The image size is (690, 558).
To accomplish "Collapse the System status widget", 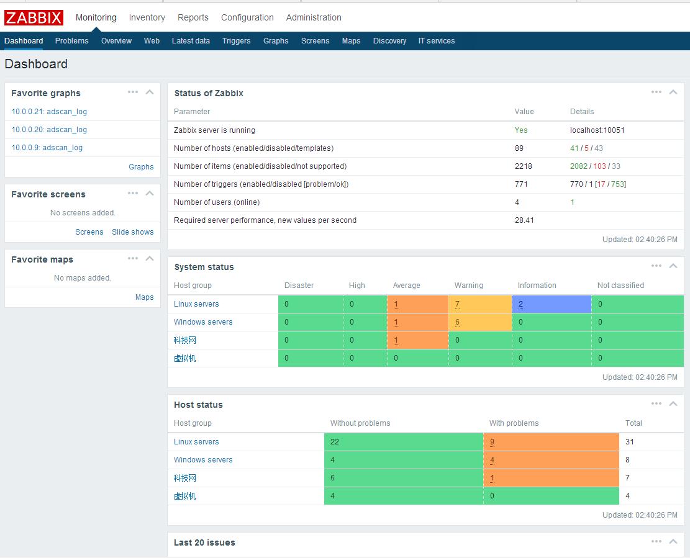I will (673, 266).
